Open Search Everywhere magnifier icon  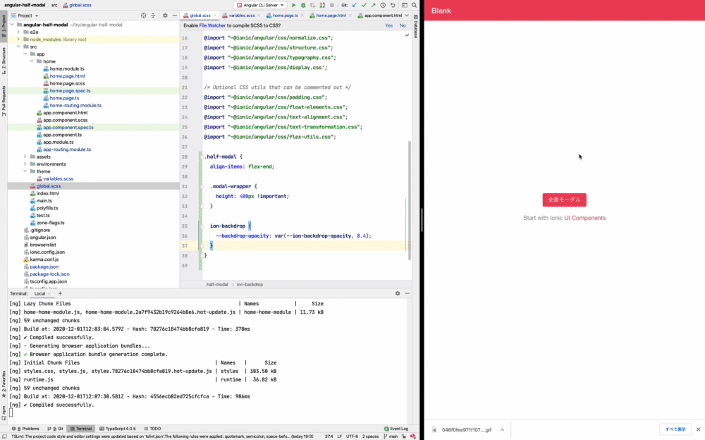(414, 6)
